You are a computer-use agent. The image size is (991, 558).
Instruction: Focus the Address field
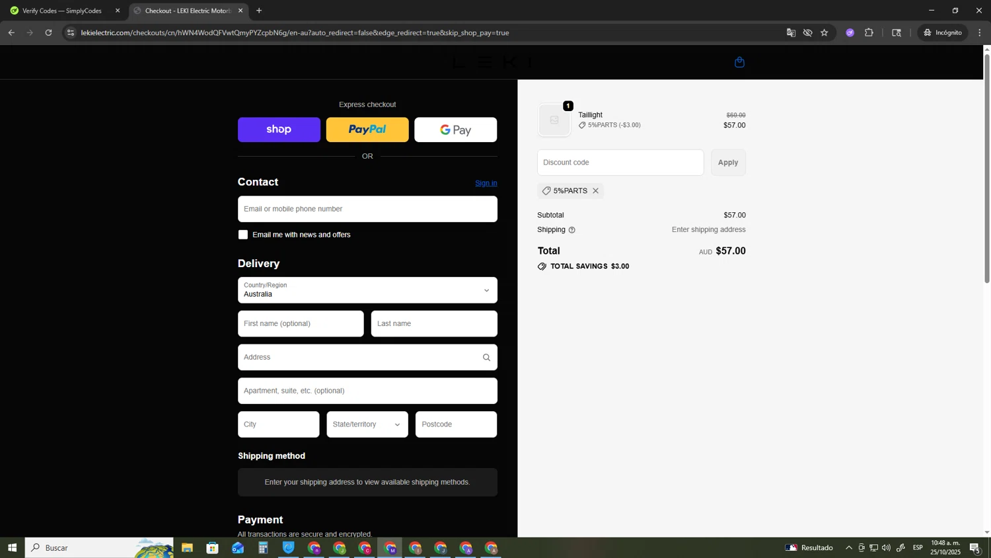tap(367, 358)
